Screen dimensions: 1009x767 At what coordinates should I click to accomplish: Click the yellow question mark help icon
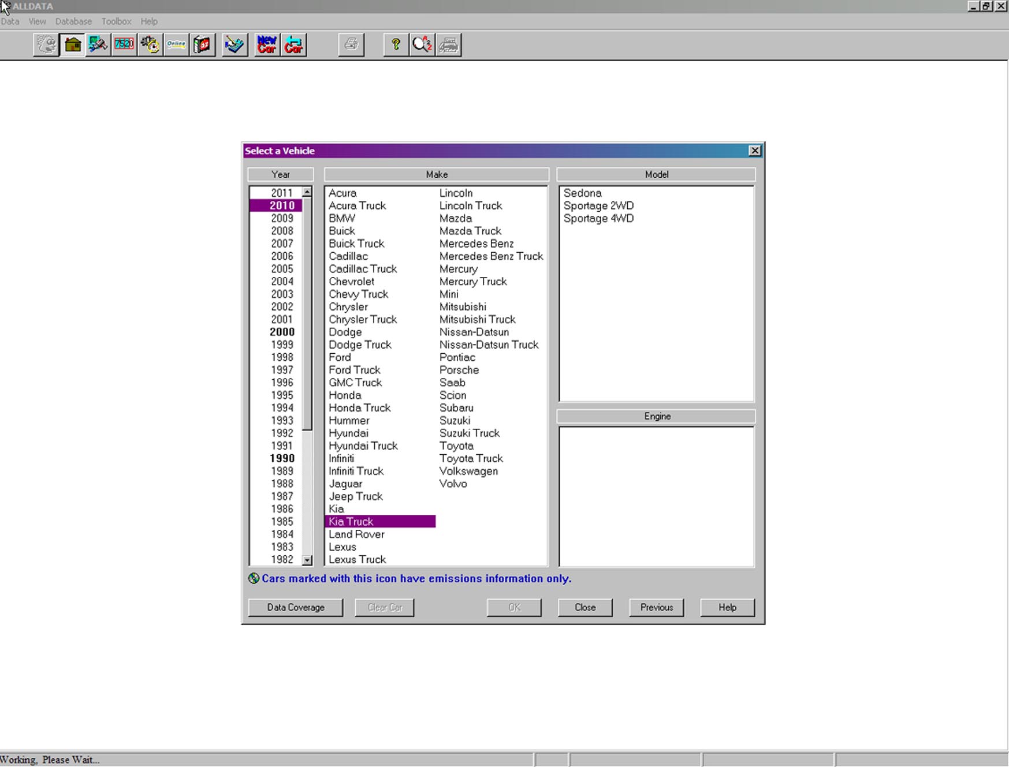click(x=396, y=44)
